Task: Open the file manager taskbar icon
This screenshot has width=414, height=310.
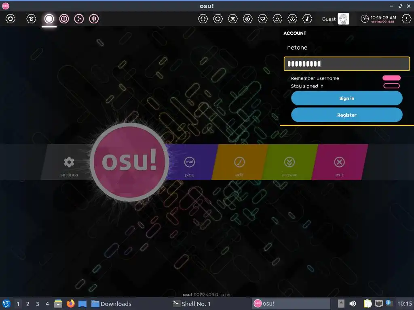Action: [58, 304]
